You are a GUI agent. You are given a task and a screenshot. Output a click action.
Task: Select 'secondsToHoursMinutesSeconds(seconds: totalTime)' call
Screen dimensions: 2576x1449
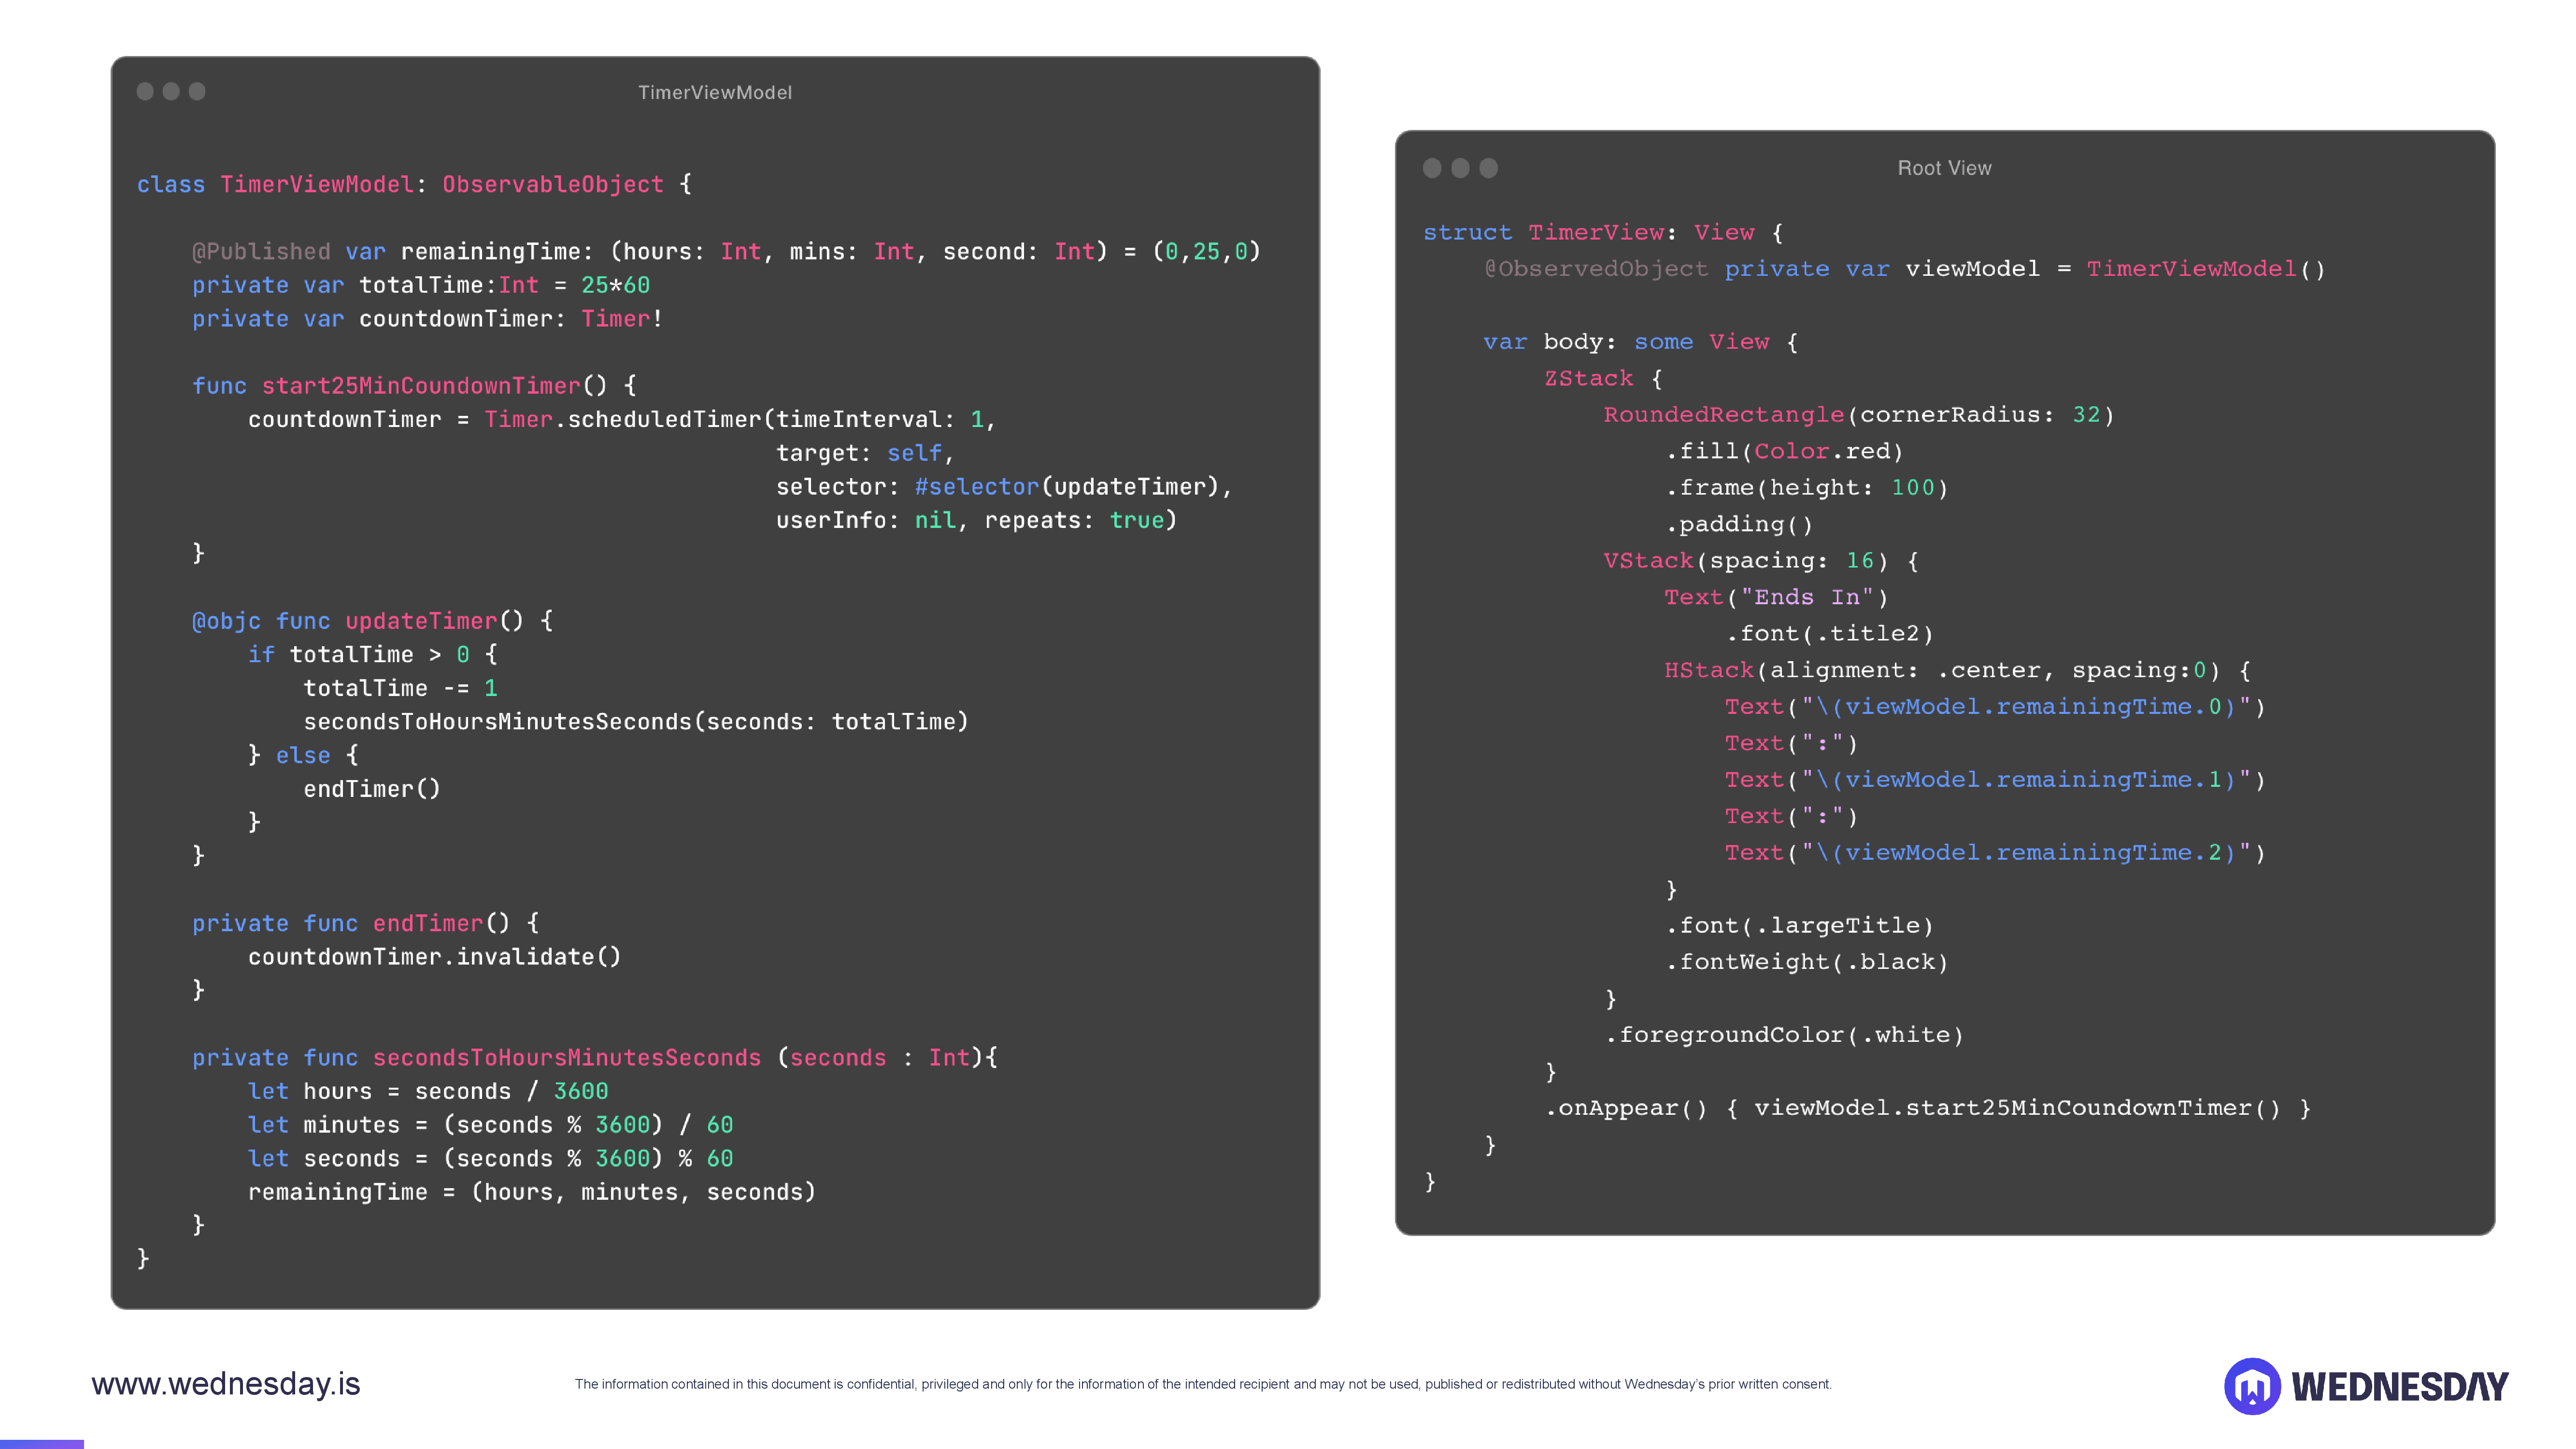[x=636, y=722]
